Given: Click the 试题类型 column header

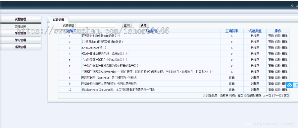Looking at the screenshot, I should tap(255, 31).
